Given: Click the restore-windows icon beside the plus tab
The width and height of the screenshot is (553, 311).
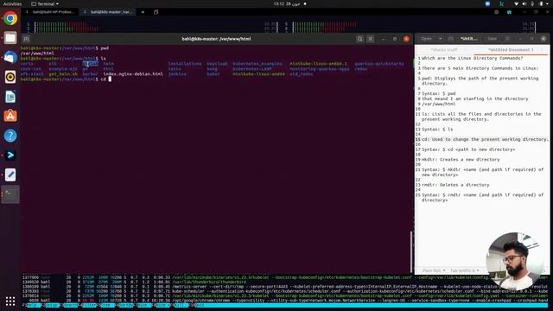Looking at the screenshot, I should point(156,12).
